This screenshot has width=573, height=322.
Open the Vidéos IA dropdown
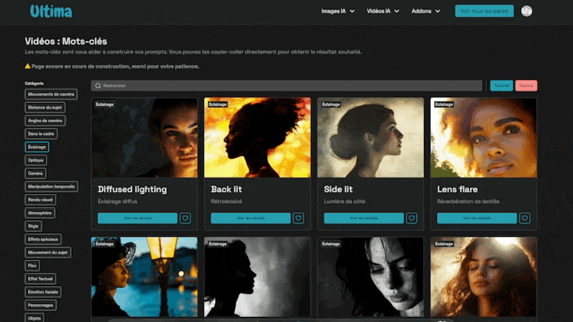(383, 11)
